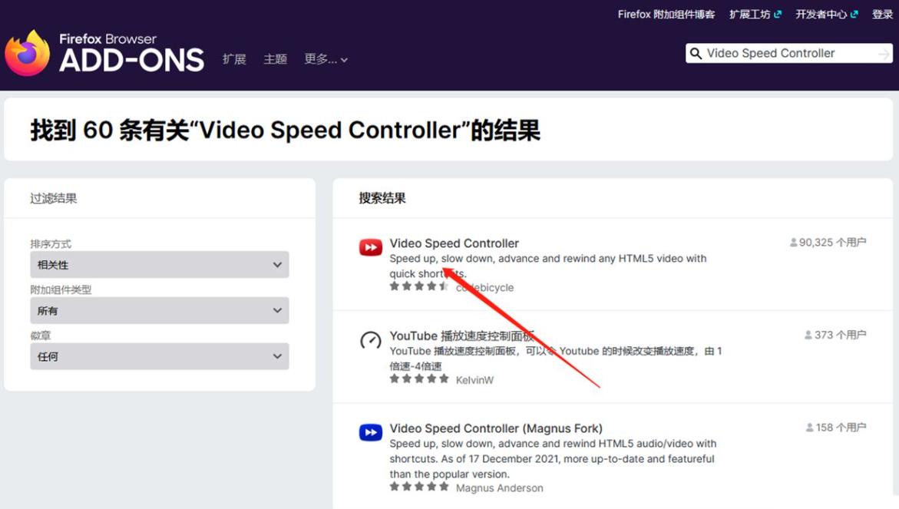
Task: Expand the 更多... menu
Action: [326, 59]
